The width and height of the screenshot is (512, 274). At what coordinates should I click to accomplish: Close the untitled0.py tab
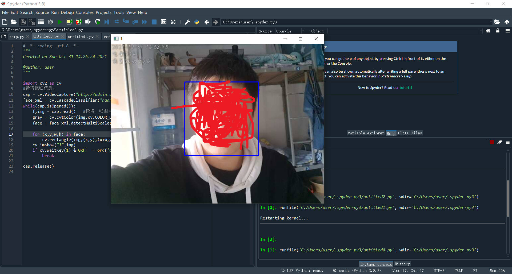[x=62, y=36]
